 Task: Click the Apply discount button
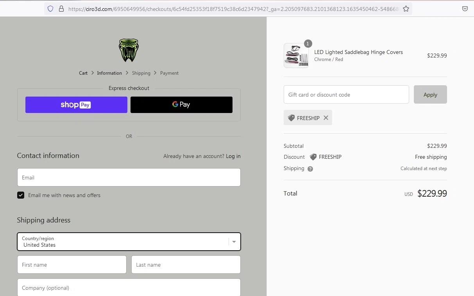(x=430, y=95)
